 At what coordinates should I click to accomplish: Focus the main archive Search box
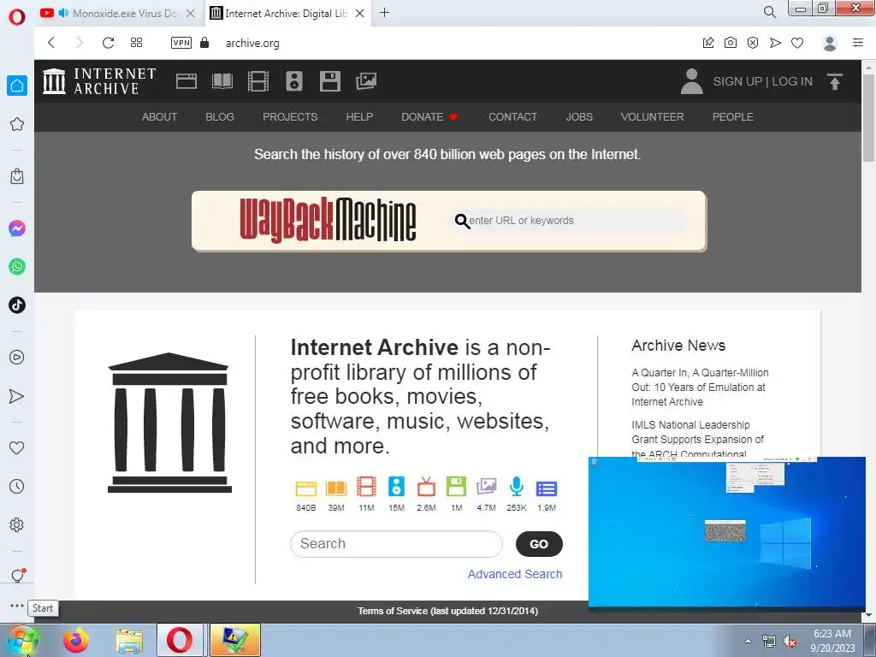pyautogui.click(x=396, y=543)
